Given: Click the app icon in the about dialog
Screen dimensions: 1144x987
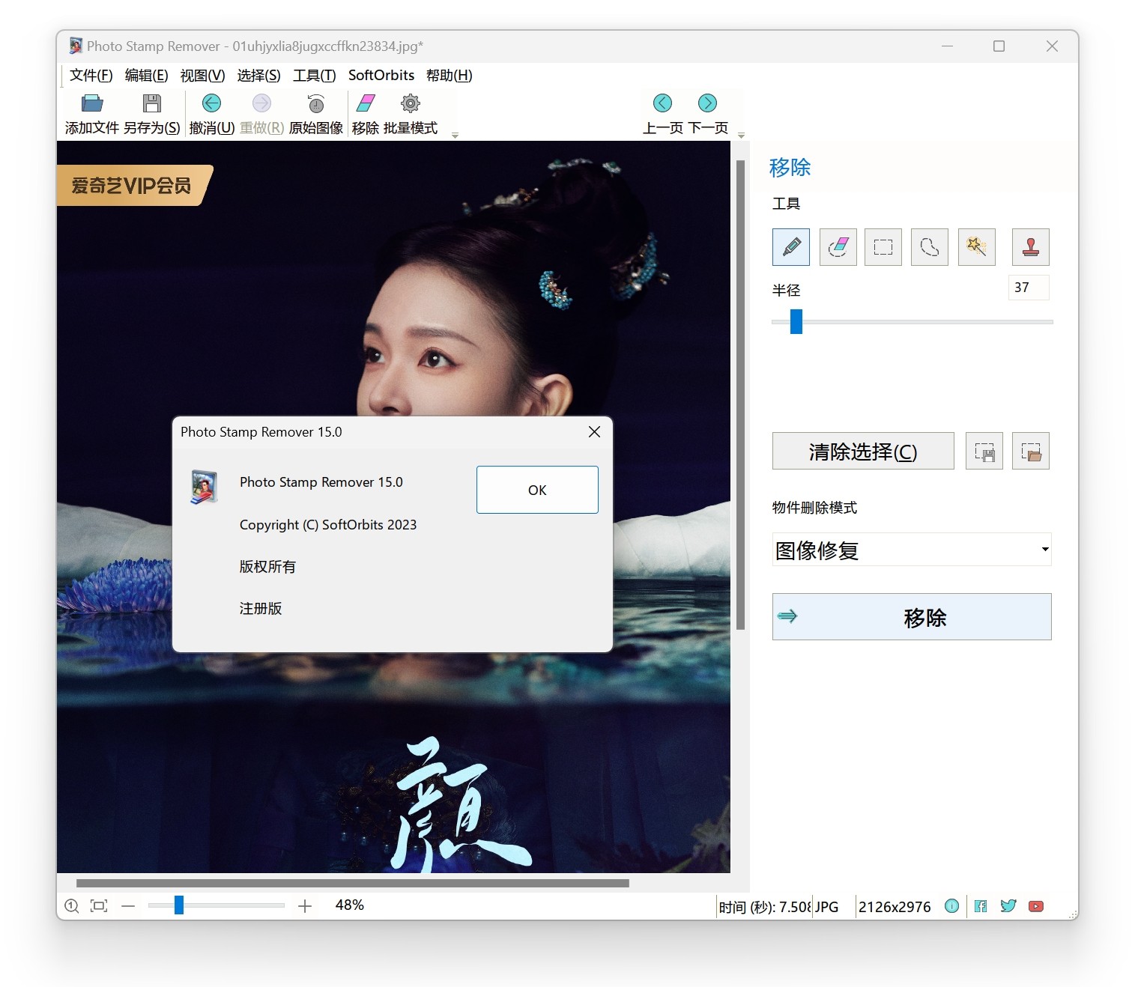Looking at the screenshot, I should click(204, 487).
